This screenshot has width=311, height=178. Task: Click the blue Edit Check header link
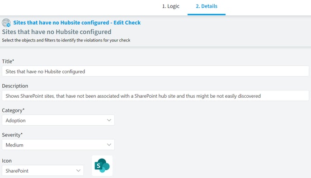tap(77, 23)
